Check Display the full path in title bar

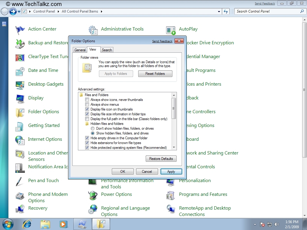(x=87, y=119)
